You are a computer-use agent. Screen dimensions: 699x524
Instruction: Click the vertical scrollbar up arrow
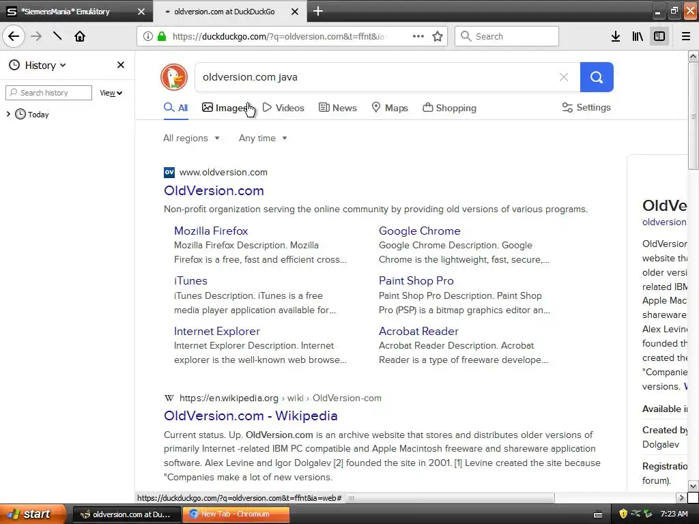[693, 56]
